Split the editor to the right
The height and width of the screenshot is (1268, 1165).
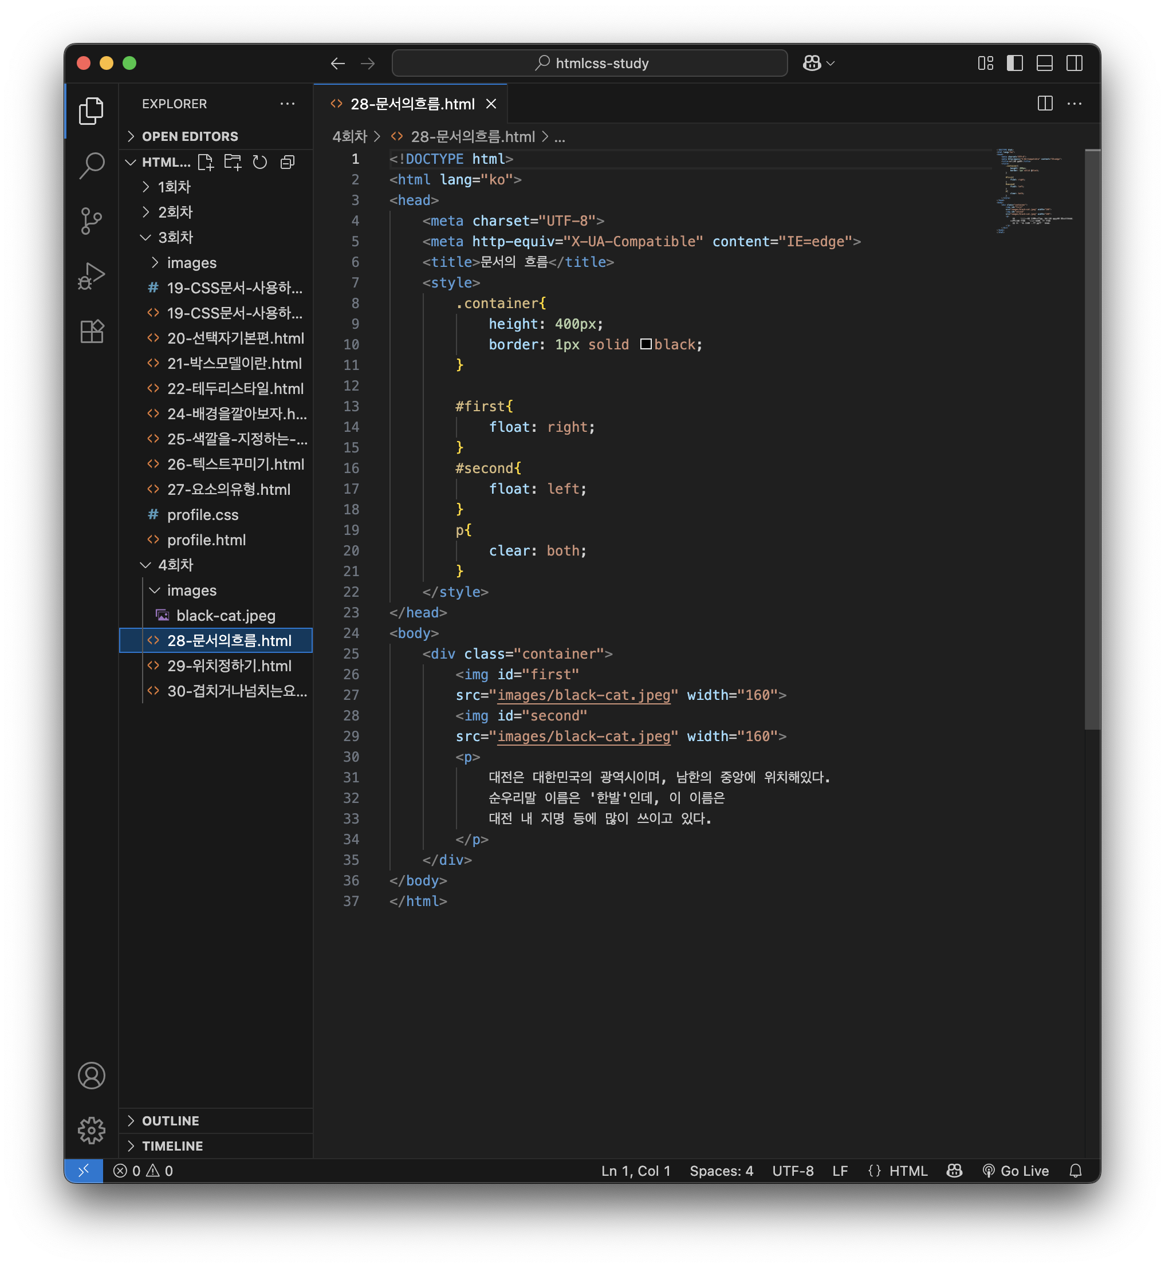coord(1045,103)
